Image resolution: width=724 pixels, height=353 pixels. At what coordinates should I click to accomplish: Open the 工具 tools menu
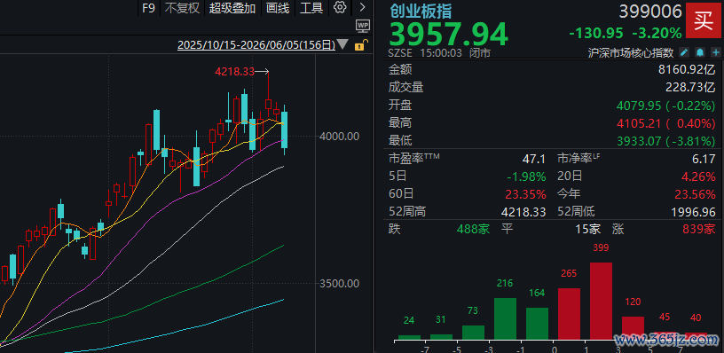[x=311, y=8]
